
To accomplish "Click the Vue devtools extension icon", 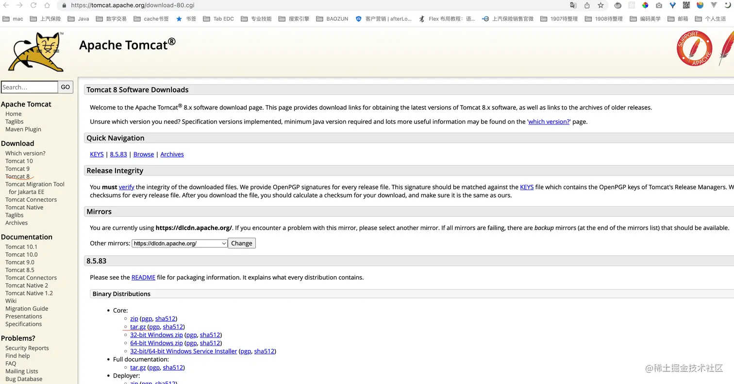I will [714, 5].
